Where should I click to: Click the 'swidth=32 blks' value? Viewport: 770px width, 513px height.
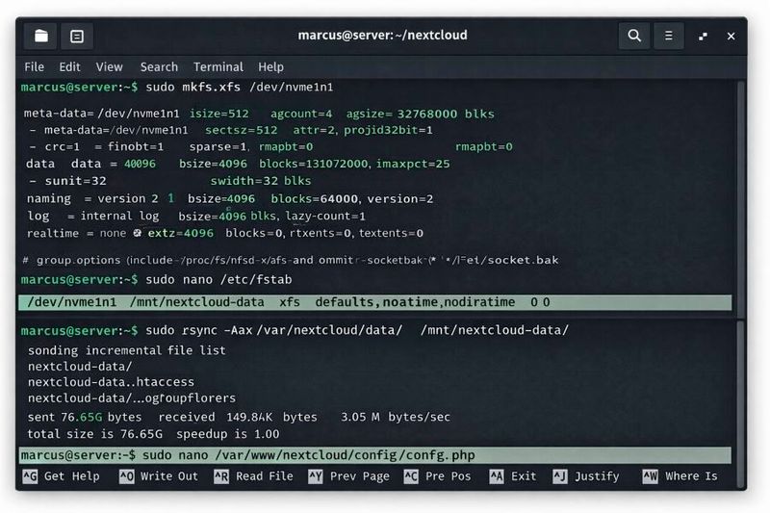point(261,181)
